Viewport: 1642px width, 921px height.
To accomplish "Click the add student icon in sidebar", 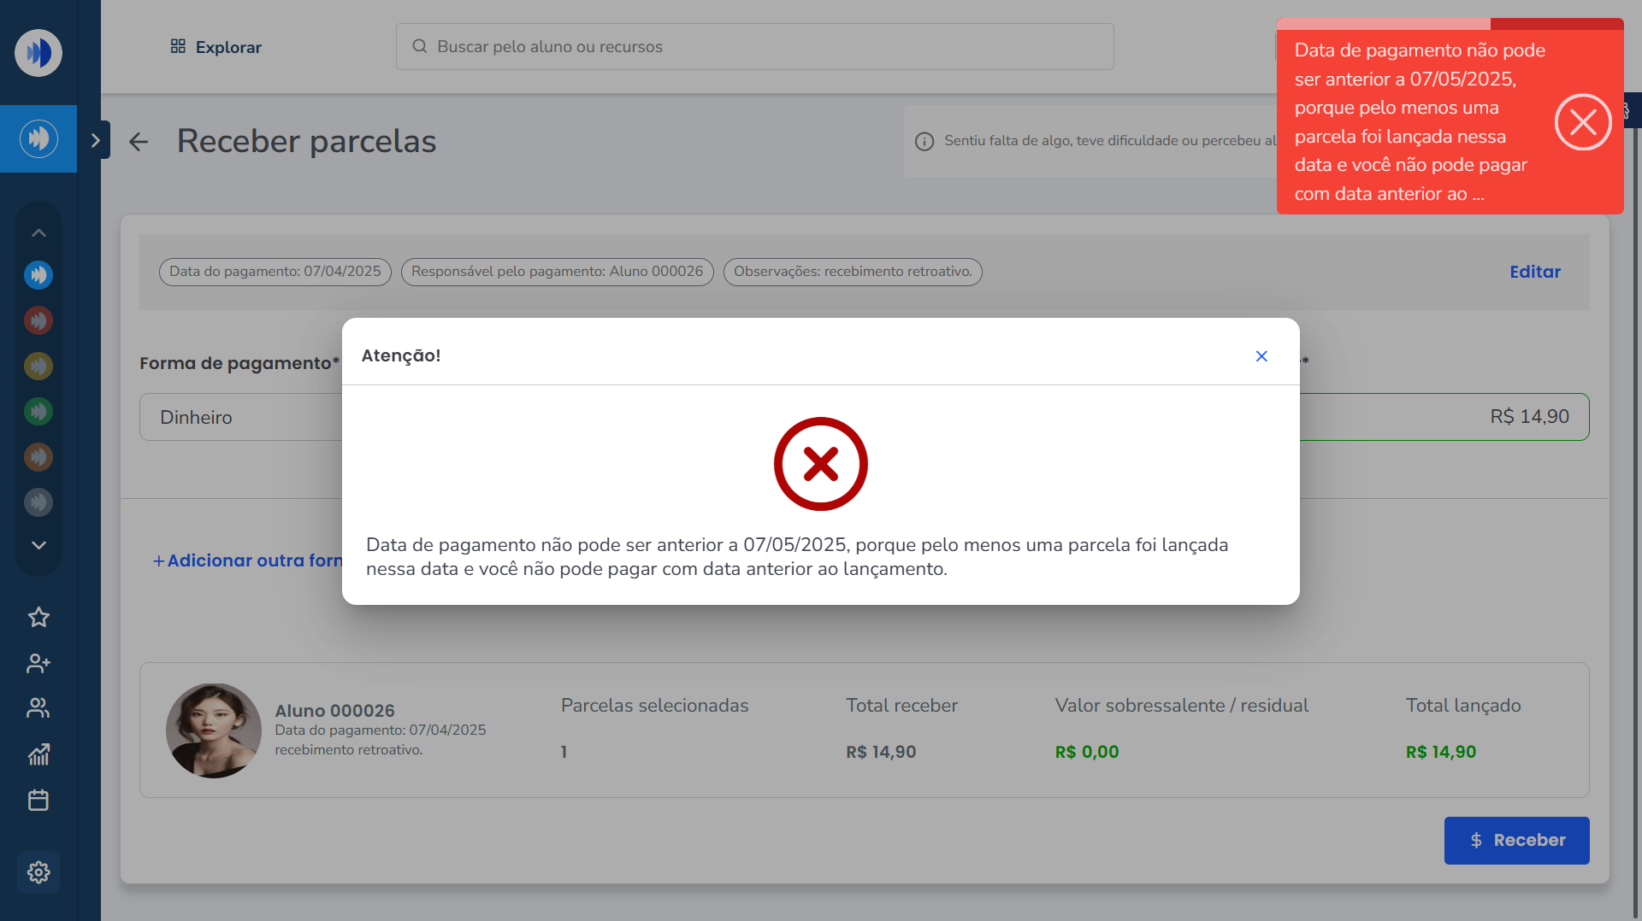I will pyautogui.click(x=38, y=663).
